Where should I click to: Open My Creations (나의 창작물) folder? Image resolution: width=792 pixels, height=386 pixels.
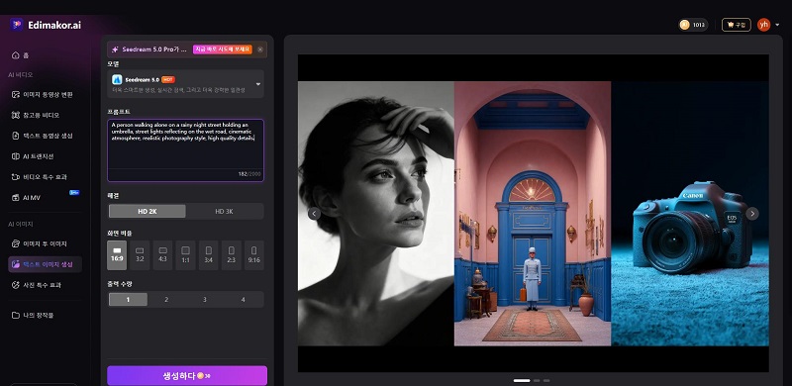tap(33, 316)
